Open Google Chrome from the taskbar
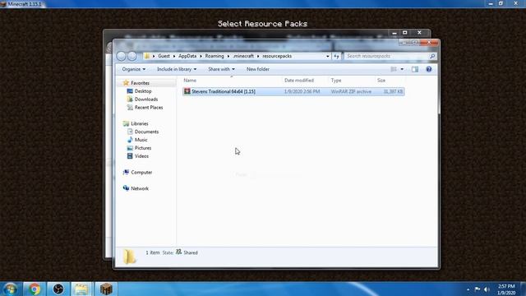This screenshot has width=526, height=296. [x=35, y=289]
